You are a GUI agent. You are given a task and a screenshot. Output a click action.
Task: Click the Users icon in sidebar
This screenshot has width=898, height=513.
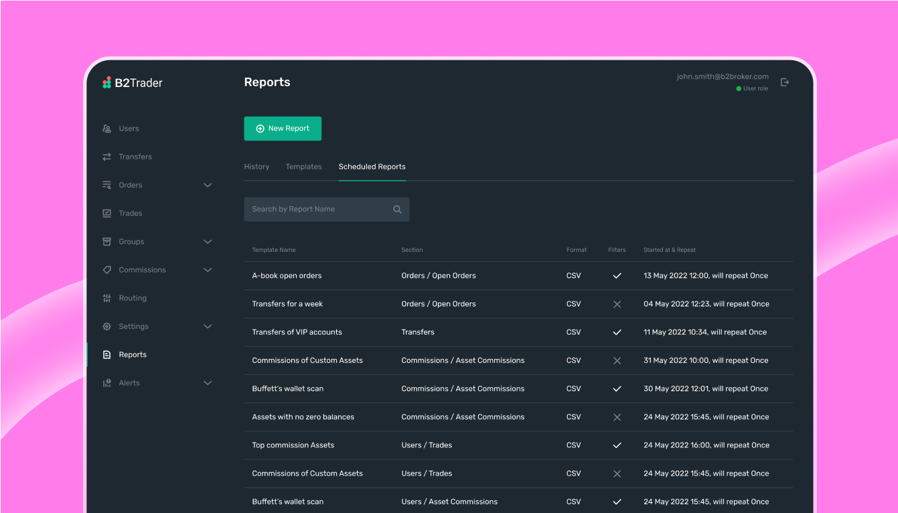(x=106, y=129)
